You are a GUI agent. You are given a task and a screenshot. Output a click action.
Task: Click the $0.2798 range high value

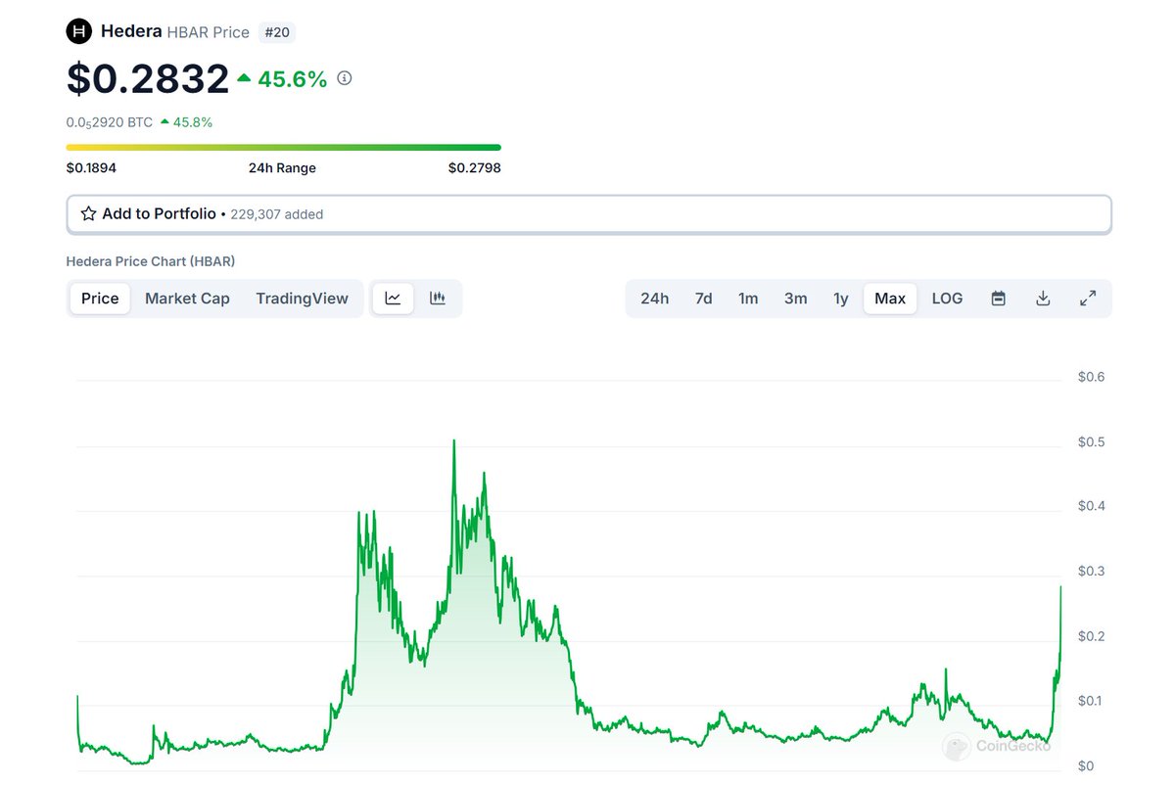pyautogui.click(x=475, y=167)
